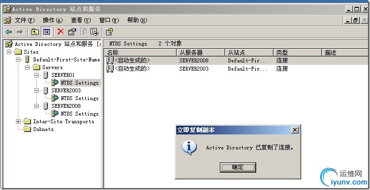This screenshot has height=190, width=370.
Task: Click NTDS Settings icon under SERVER01
Action: coord(55,82)
